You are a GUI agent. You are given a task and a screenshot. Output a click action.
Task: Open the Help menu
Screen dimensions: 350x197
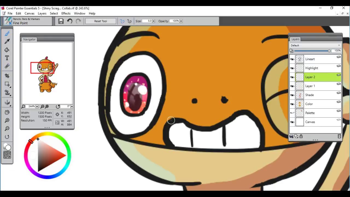tap(92, 13)
